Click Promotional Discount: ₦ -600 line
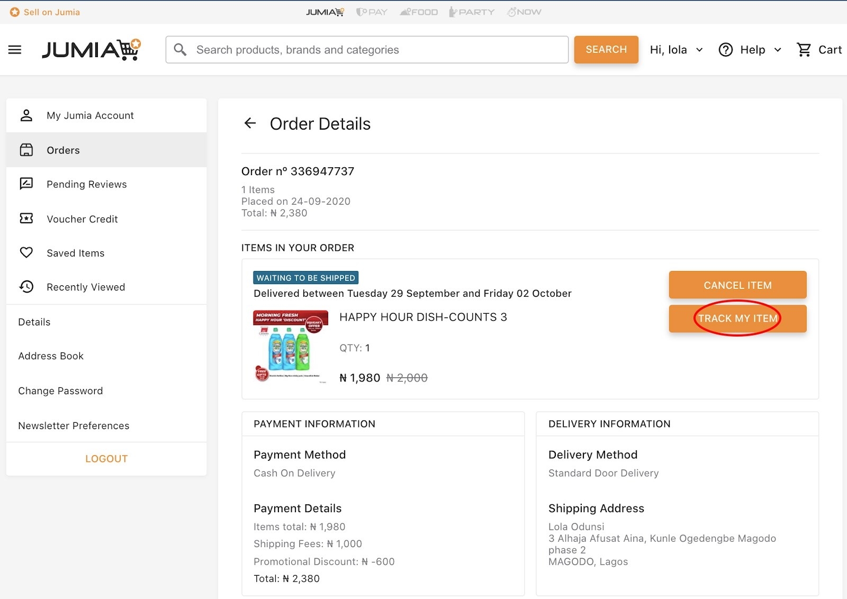The width and height of the screenshot is (847, 599). (x=324, y=561)
